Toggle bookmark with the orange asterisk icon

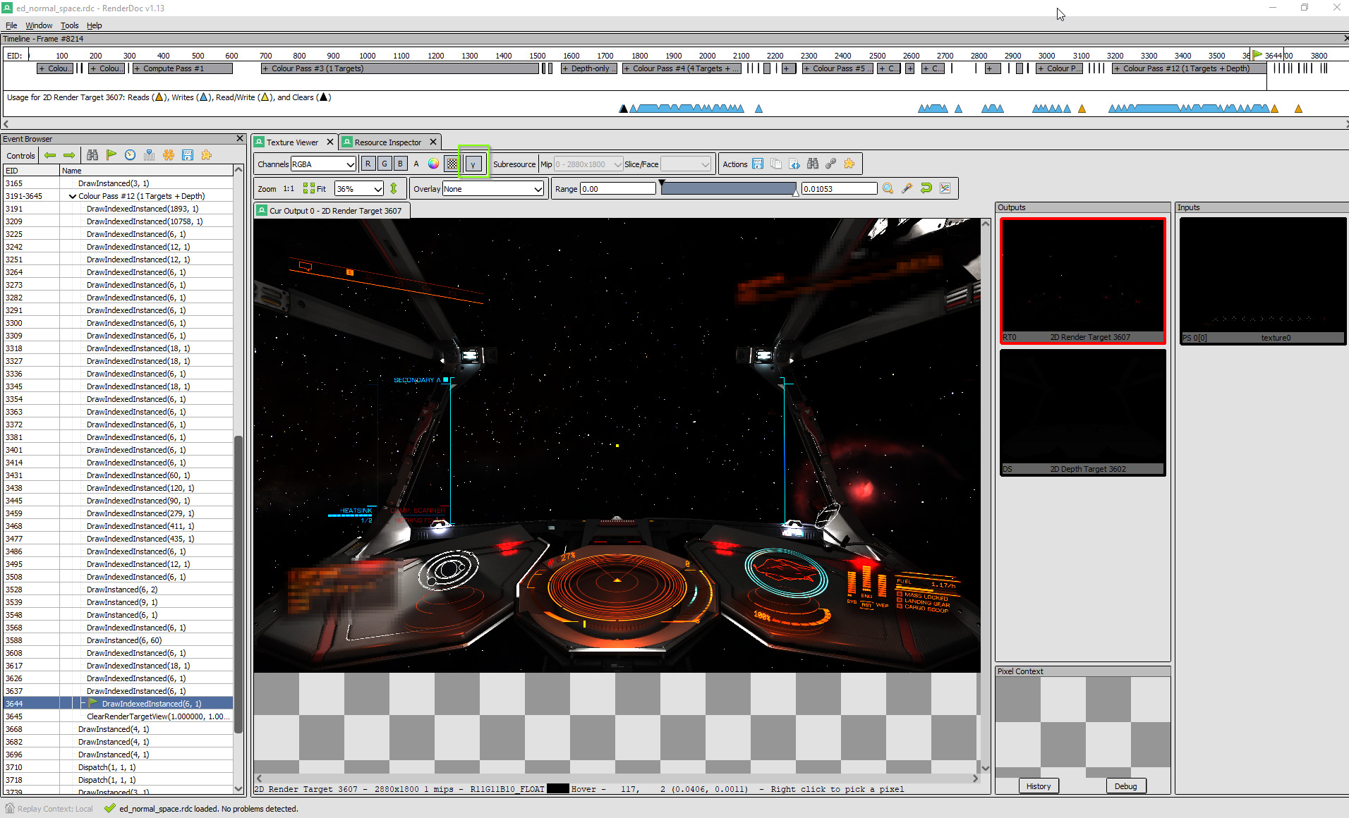tap(169, 155)
